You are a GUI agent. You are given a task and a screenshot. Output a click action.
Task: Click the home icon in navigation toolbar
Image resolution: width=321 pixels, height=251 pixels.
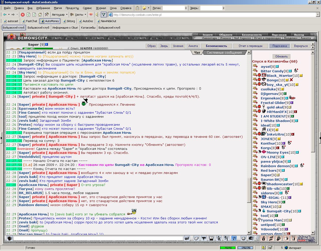point(40,15)
